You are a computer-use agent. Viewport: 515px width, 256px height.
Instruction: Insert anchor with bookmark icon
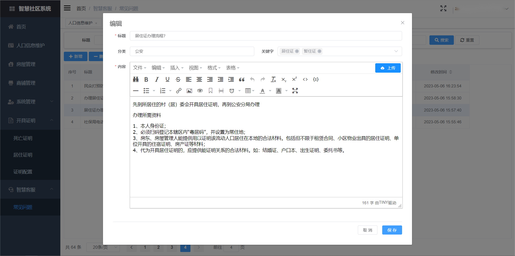coord(211,91)
